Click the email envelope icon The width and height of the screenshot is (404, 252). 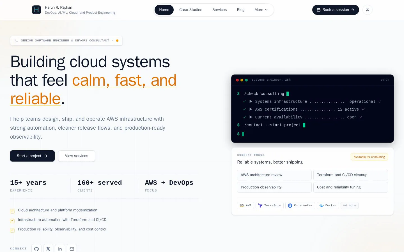pos(72,249)
